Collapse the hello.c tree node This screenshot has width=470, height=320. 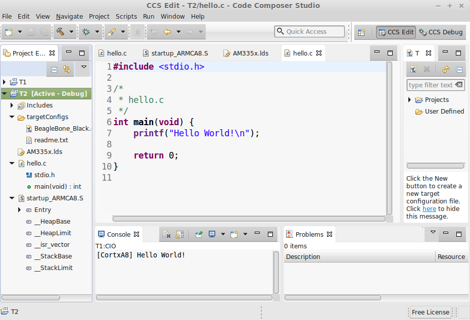click(x=12, y=163)
